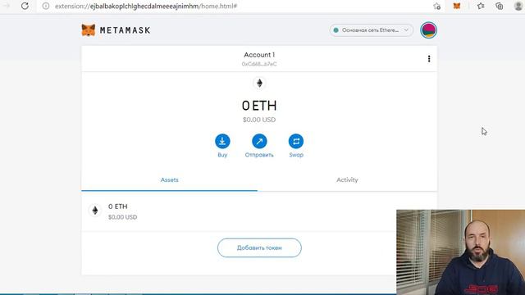Open the browser Favorites list icon
This screenshot has width=525, height=295.
[x=481, y=6]
